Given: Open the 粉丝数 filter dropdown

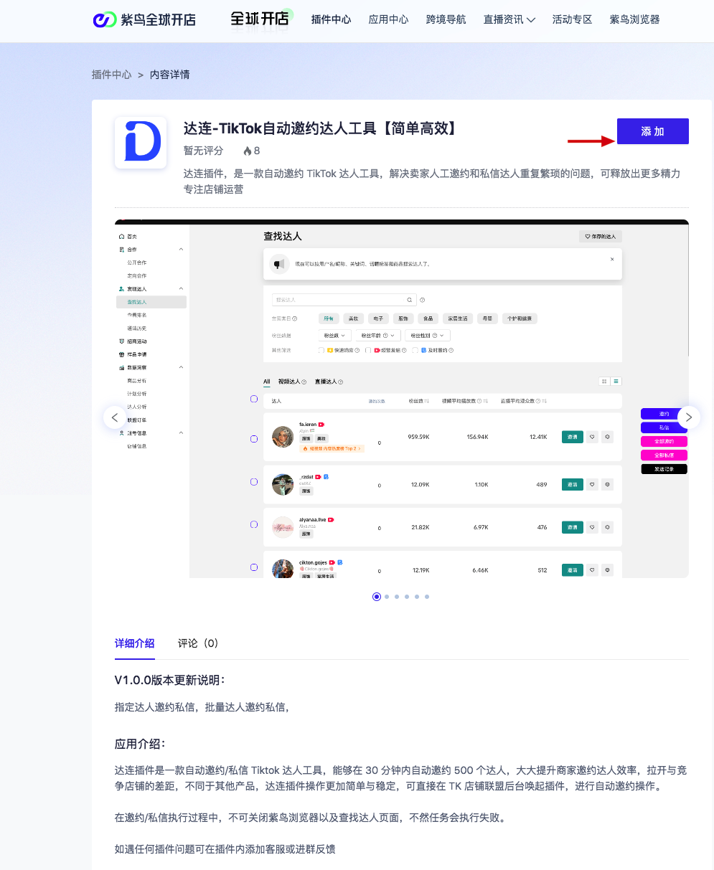Looking at the screenshot, I should pos(335,335).
